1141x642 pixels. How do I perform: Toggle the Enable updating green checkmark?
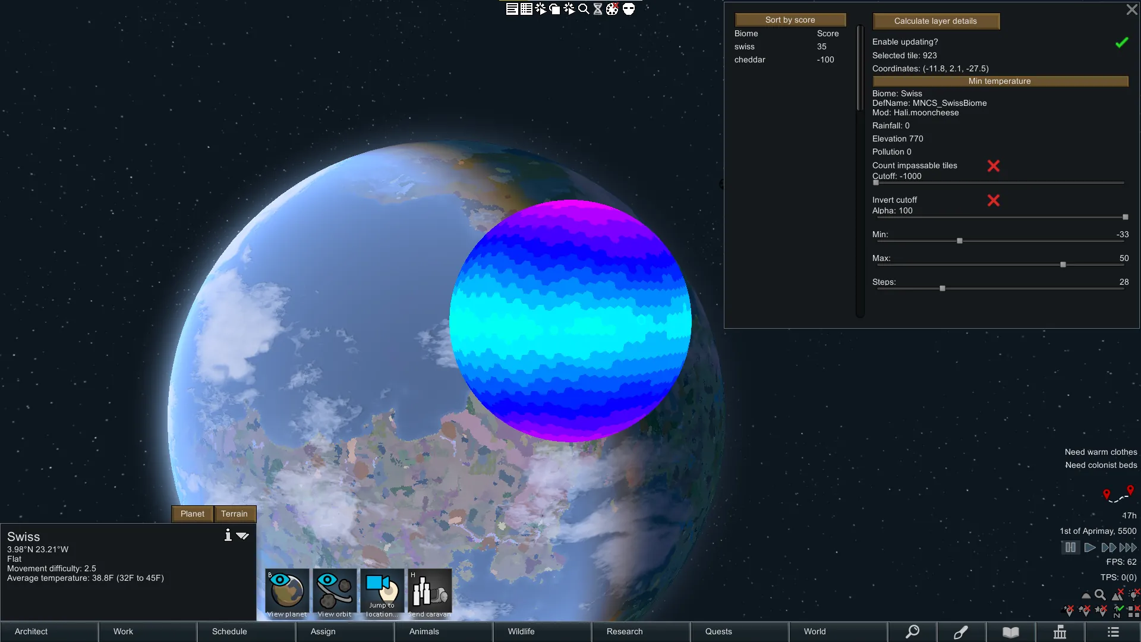[x=1121, y=42]
